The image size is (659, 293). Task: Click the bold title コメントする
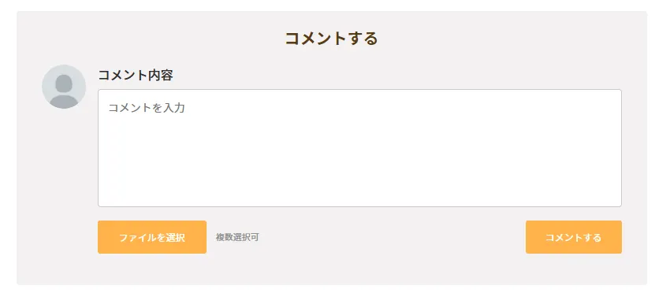332,38
